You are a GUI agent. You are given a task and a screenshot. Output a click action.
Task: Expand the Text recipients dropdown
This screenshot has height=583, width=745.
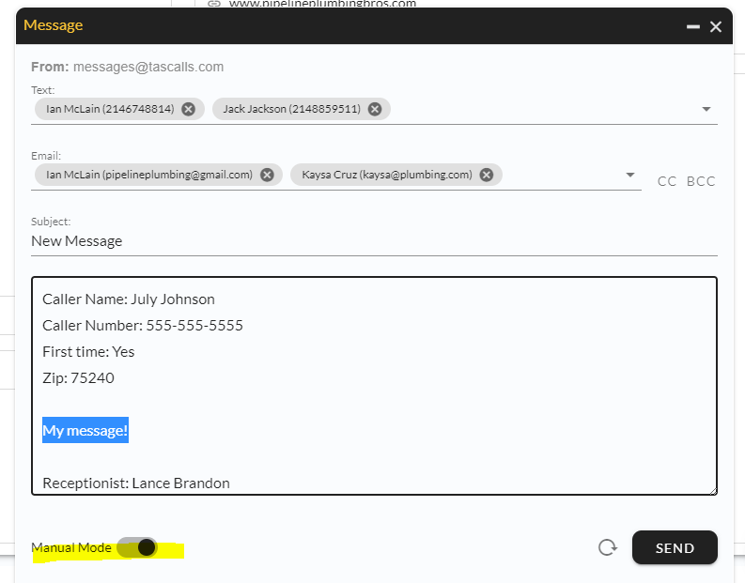(x=706, y=109)
